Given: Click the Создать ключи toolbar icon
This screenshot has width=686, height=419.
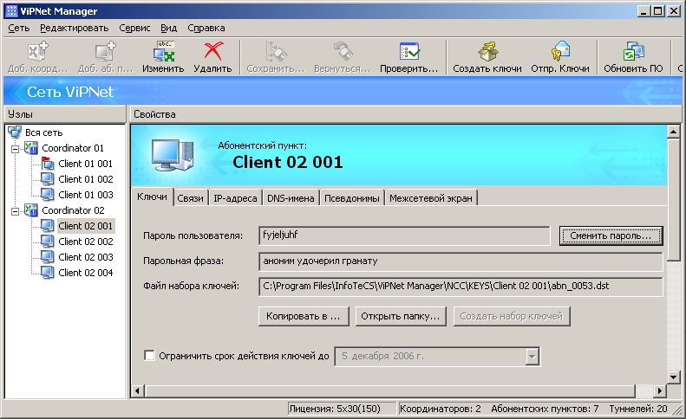Looking at the screenshot, I should (x=487, y=51).
